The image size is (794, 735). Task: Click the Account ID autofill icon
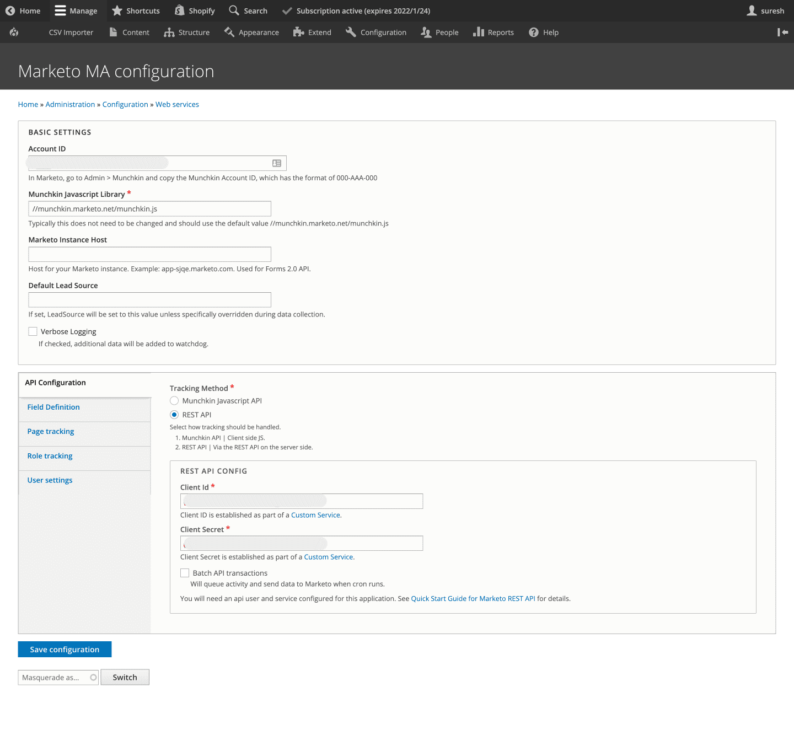pos(277,163)
